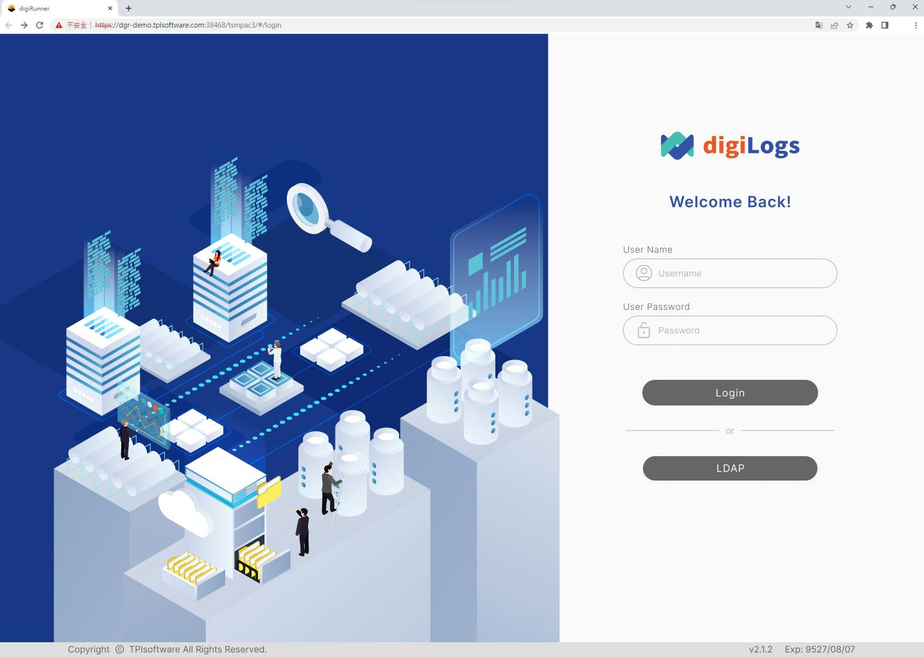Screen dimensions: 924x657
Task: Click the extensions puzzle icon
Action: pyautogui.click(x=869, y=25)
